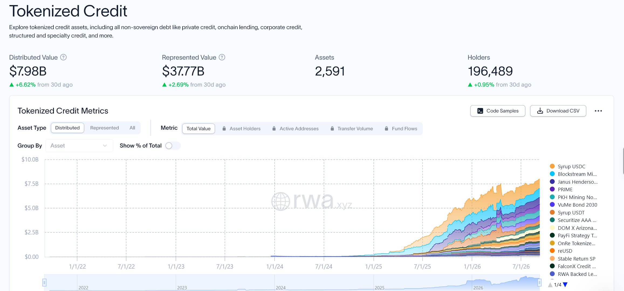This screenshot has height=291, width=624.
Task: Click the VuMe Bond 2030 legend label
Action: (x=577, y=205)
